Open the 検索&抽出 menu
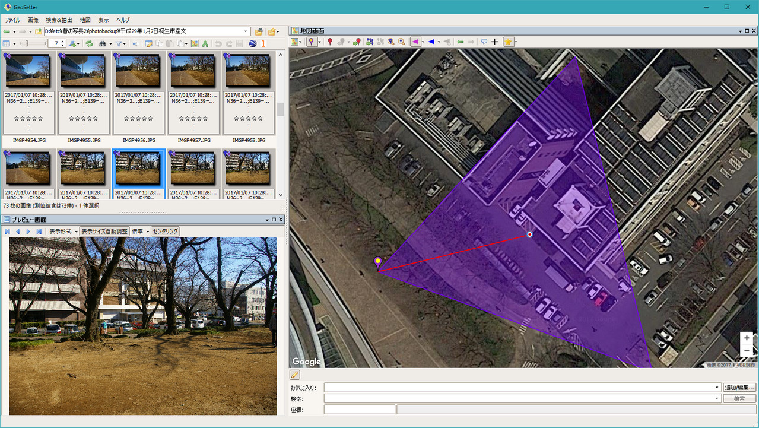Screen dimensions: 759x428 click(x=59, y=20)
